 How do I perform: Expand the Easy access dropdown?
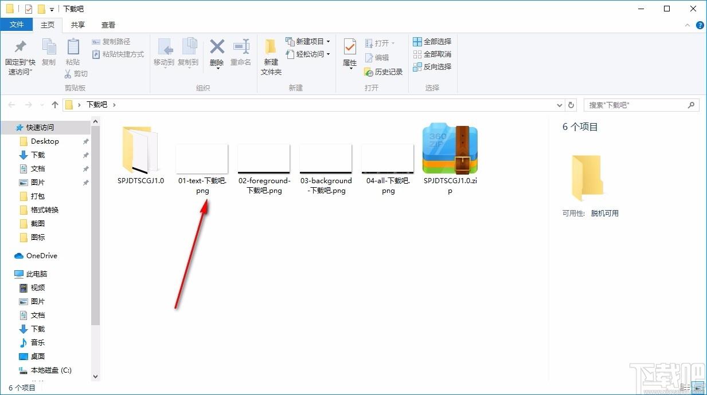point(308,54)
